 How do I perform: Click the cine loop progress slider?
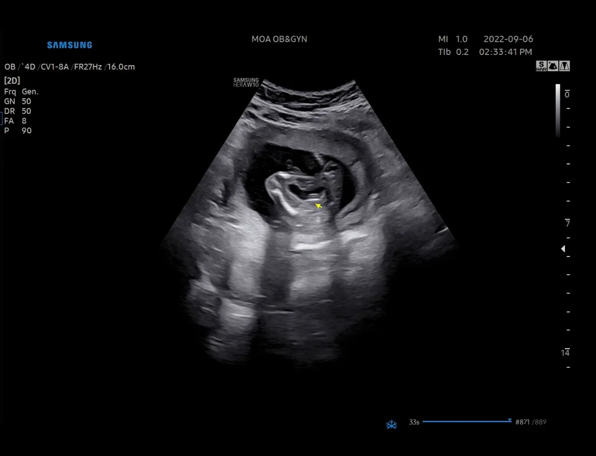pos(467,421)
